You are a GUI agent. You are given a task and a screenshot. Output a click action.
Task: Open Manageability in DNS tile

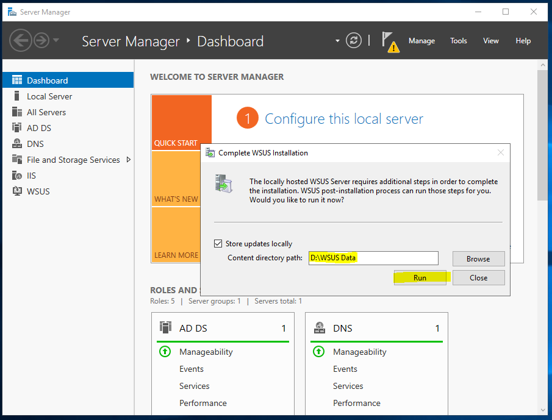[x=360, y=352]
